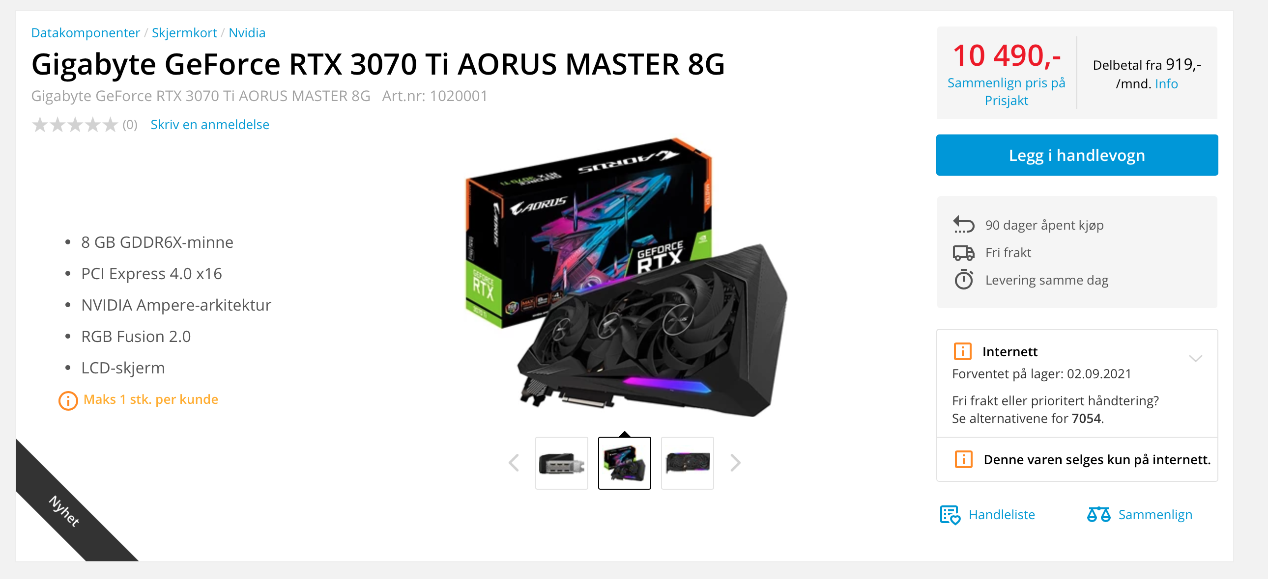Open the Skjermkort breadcrumb
The image size is (1268, 579).
(x=184, y=33)
